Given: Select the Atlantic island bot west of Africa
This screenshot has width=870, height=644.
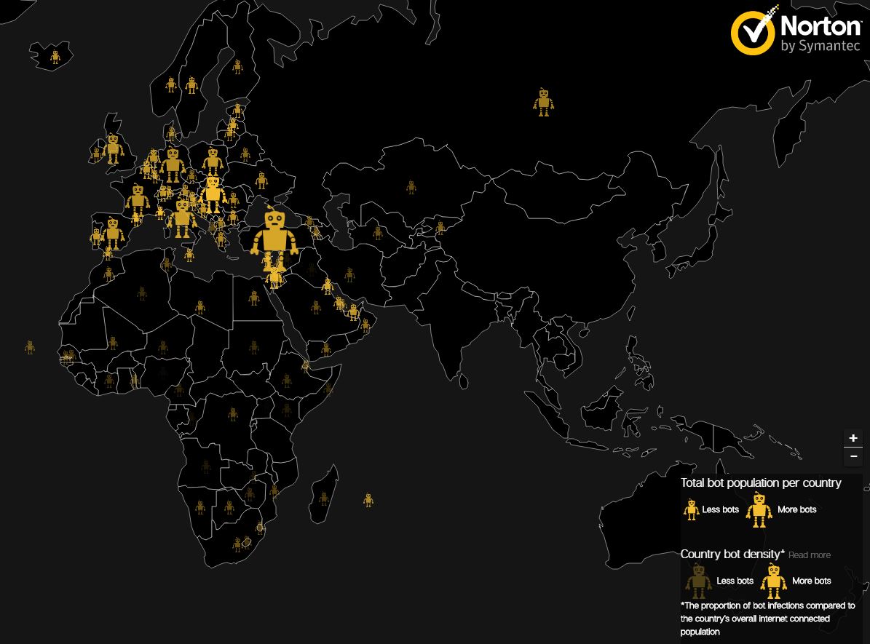Looking at the screenshot, I should (x=30, y=347).
